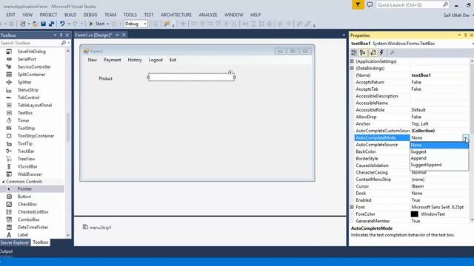
Task: Click the notifications flag icon
Action: pyautogui.click(x=358, y=5)
